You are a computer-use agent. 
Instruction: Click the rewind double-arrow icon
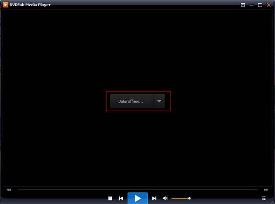9,190
